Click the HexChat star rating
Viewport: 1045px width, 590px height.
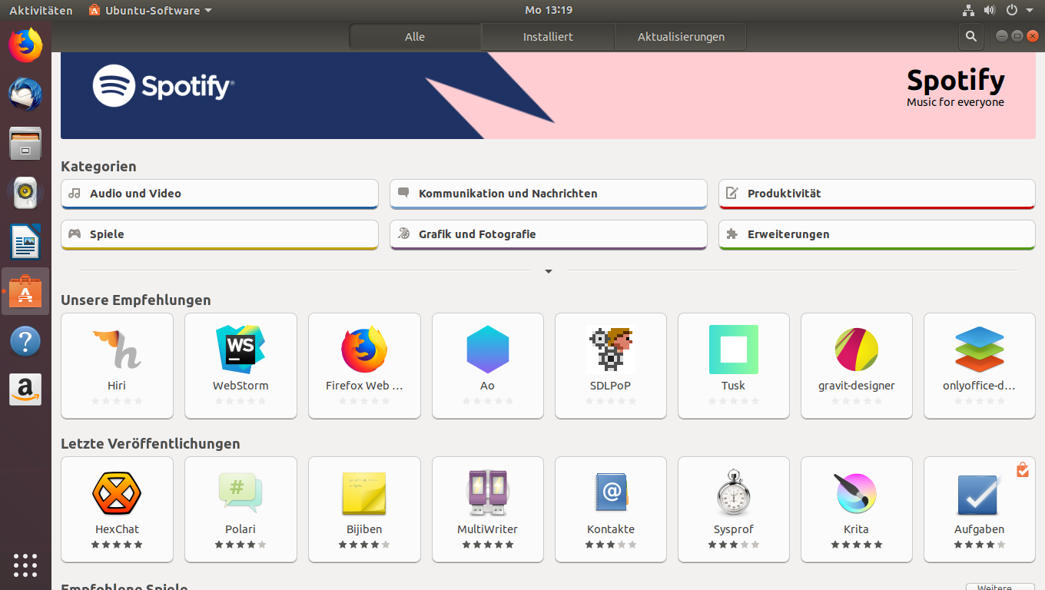click(117, 545)
